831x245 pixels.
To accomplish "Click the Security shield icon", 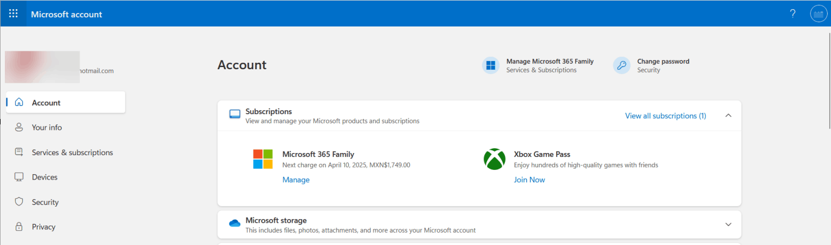I will [x=19, y=202].
